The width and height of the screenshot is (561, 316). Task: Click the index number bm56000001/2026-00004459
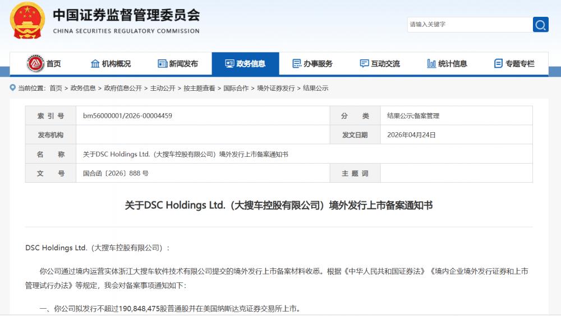(127, 116)
